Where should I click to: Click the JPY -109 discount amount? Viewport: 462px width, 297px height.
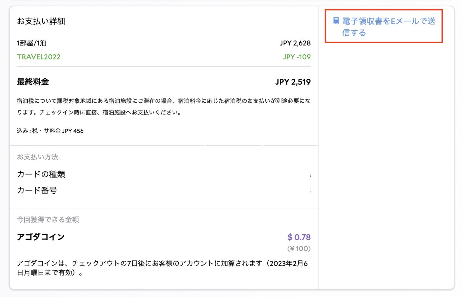(x=296, y=57)
